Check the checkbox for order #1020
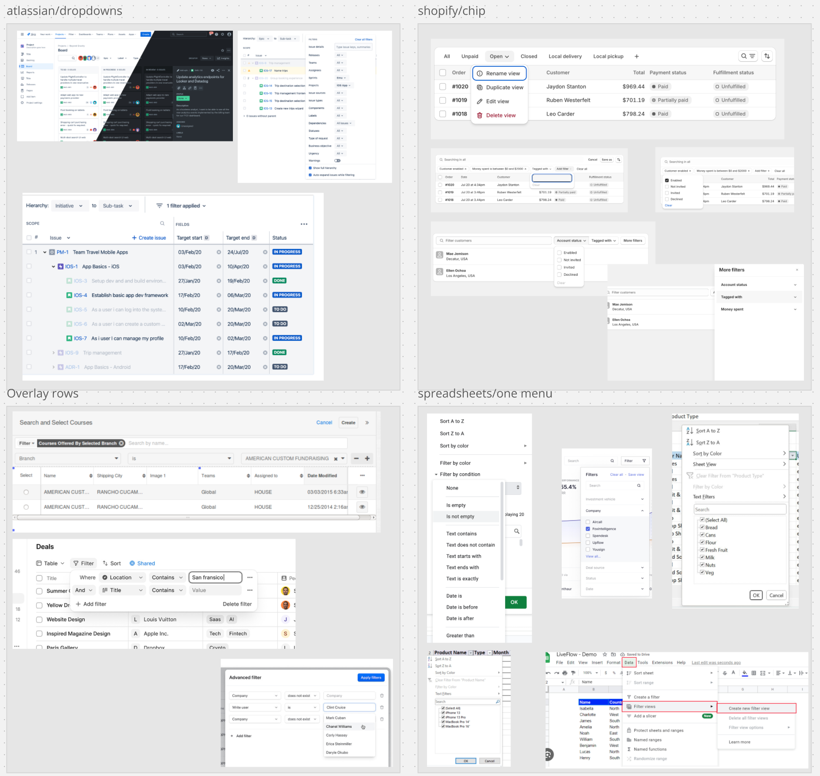 pos(443,87)
